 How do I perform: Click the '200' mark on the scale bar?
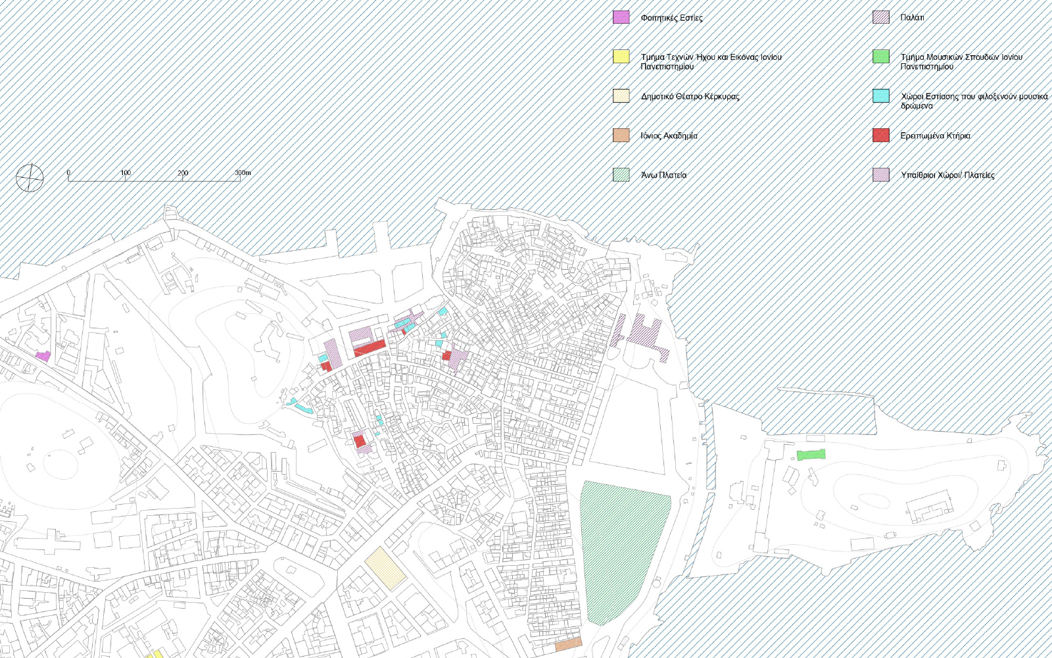click(183, 173)
